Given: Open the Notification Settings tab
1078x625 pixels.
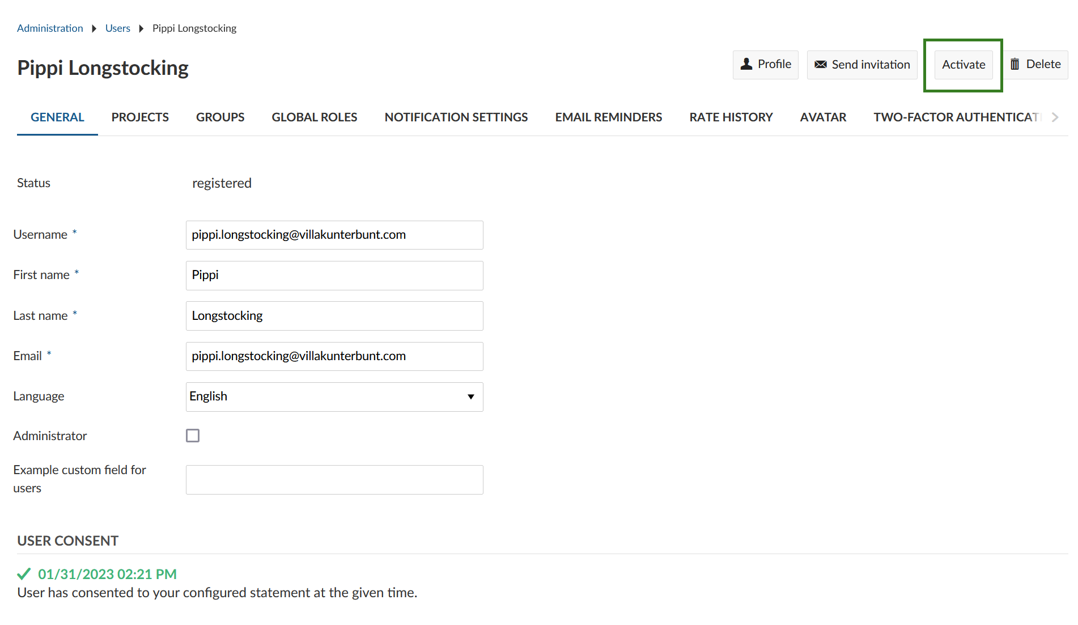Looking at the screenshot, I should click(456, 117).
